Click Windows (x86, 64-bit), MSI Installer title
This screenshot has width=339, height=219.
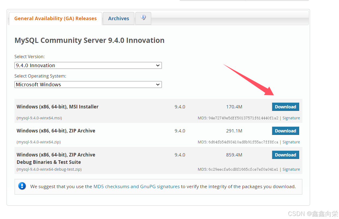58,107
